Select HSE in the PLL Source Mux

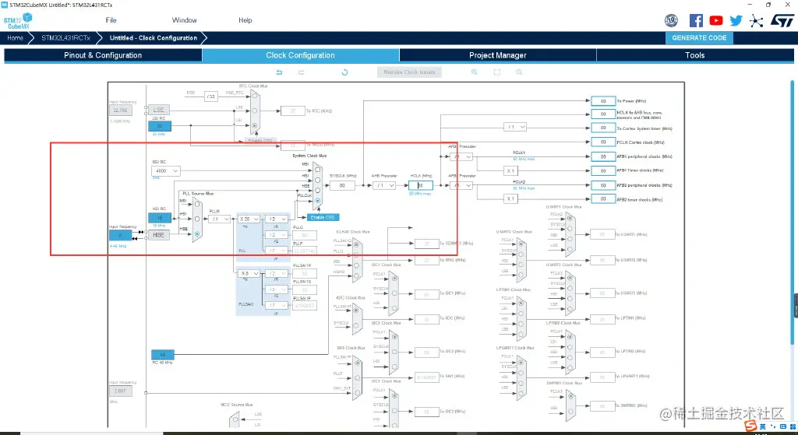point(197,233)
